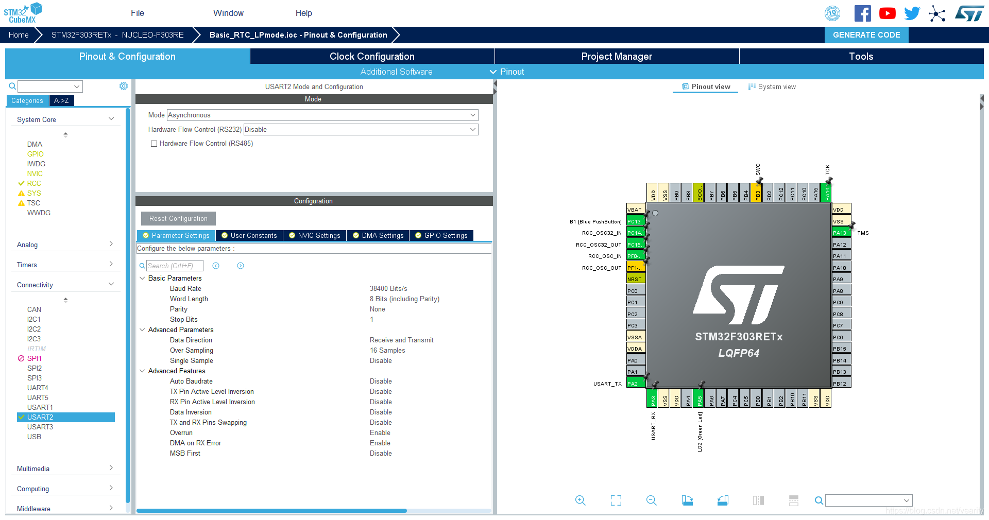Open the Help menu
Image resolution: width=989 pixels, height=520 pixels.
click(x=303, y=13)
